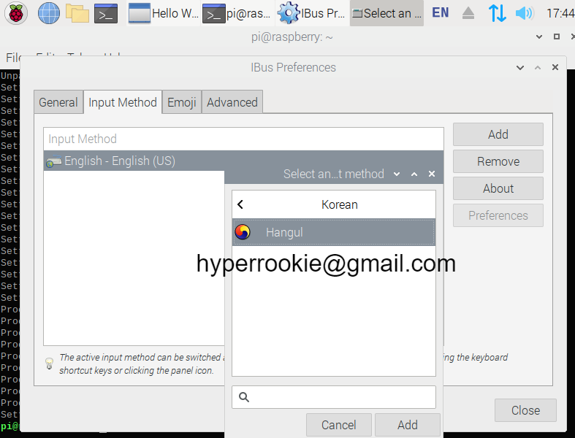
Task: Maximize the Select an input method dialog
Action: [414, 174]
